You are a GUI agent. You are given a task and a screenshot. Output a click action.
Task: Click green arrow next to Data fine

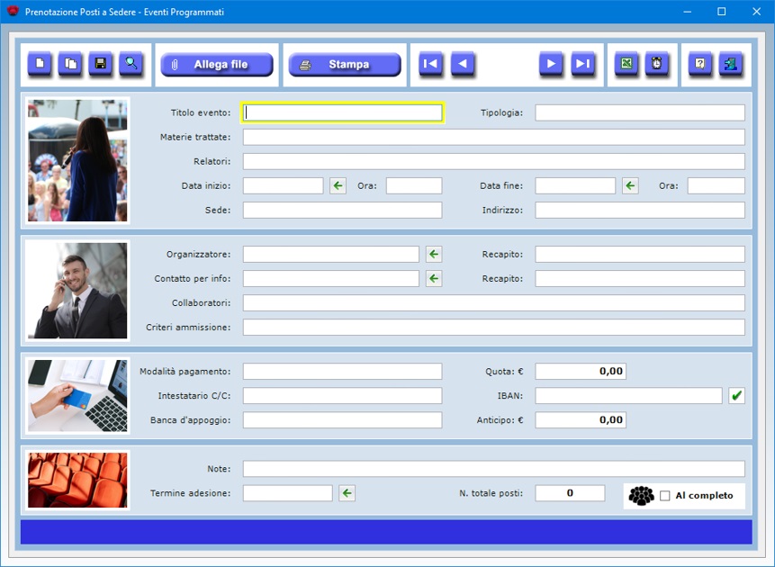pos(630,186)
